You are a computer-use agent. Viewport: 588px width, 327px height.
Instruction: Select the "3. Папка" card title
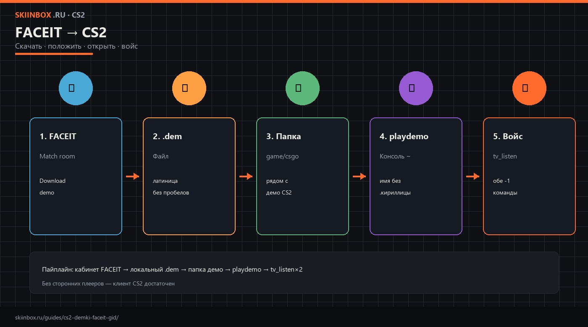click(x=283, y=136)
